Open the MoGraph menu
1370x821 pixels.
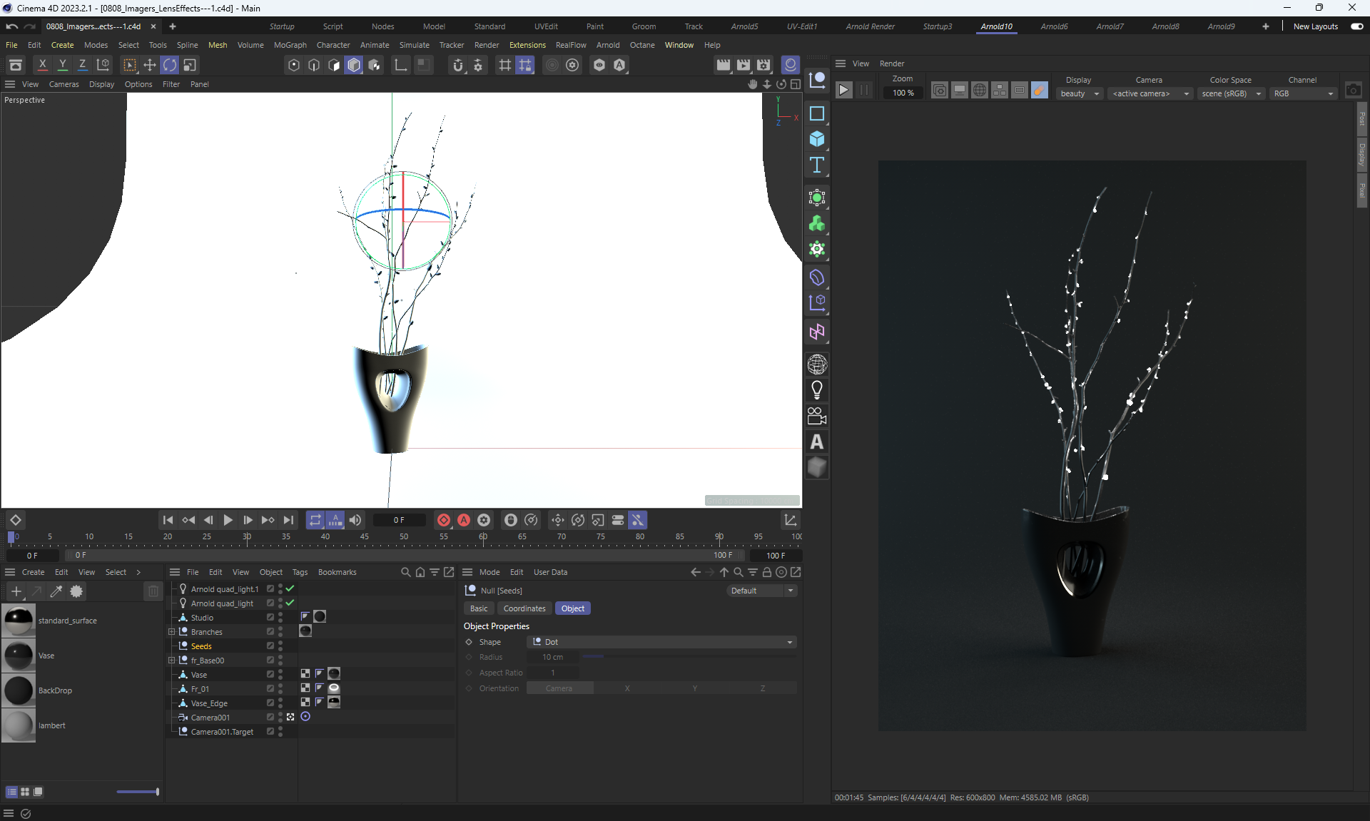click(290, 45)
